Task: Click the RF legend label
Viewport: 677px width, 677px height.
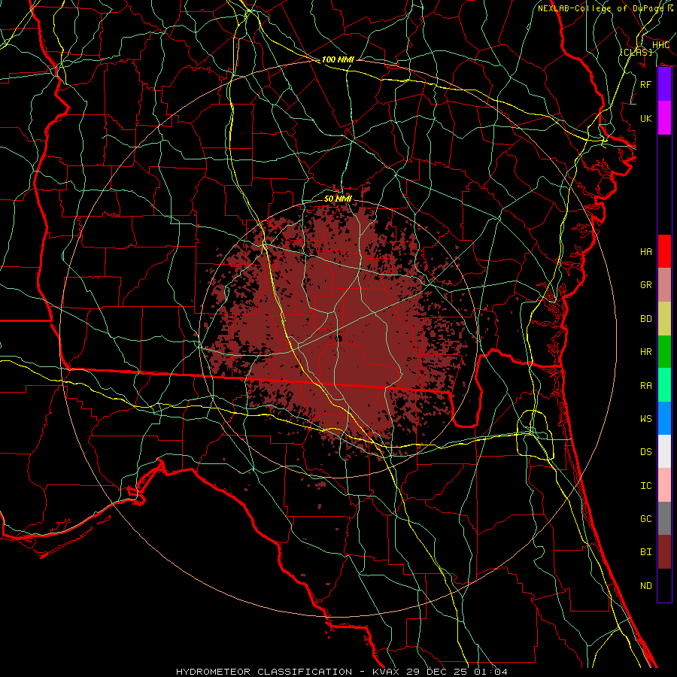Action: 646,84
